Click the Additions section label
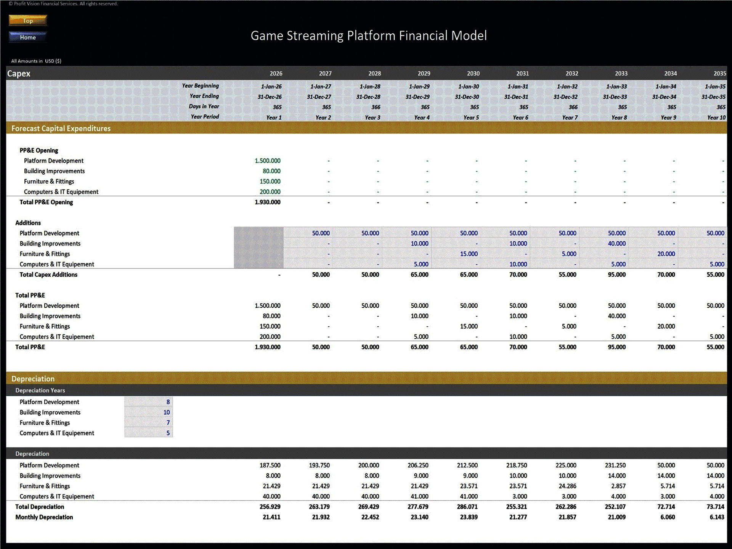The height and width of the screenshot is (549, 732). coord(28,223)
